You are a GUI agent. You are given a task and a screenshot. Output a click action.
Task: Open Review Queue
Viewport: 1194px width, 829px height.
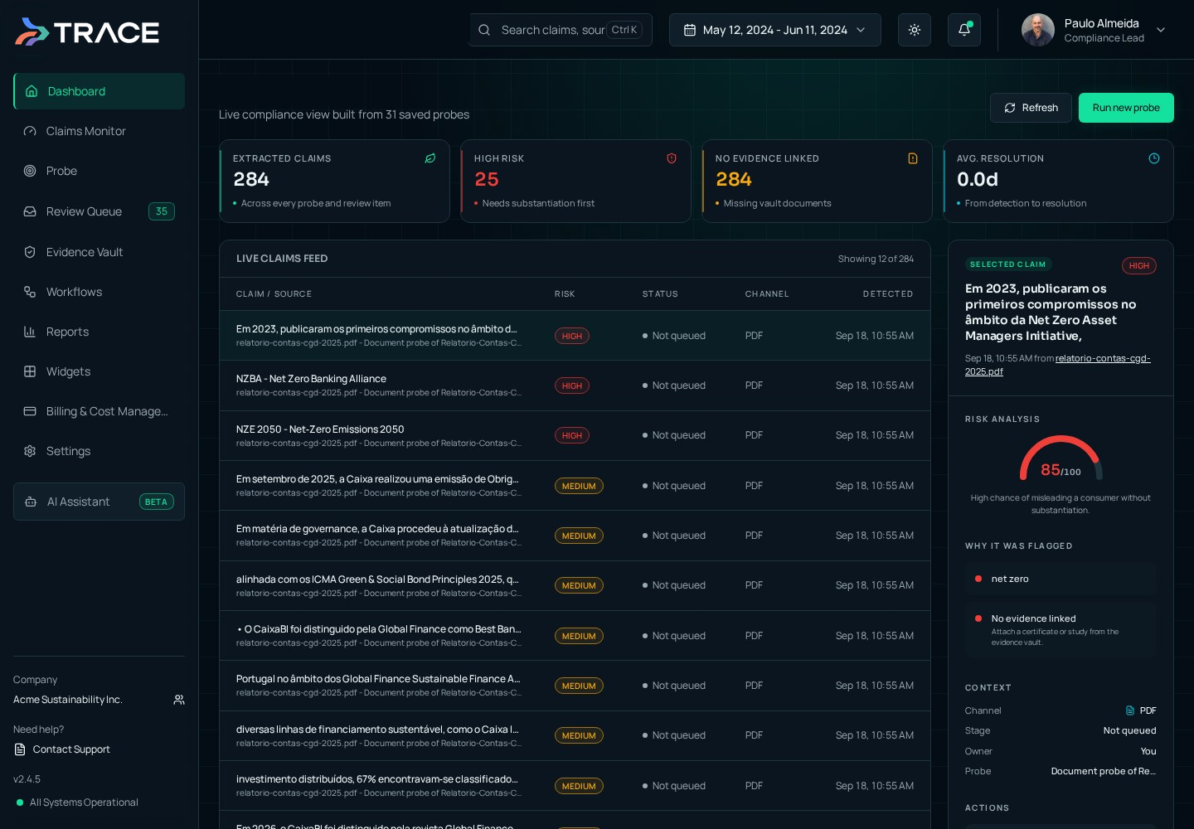(x=99, y=211)
